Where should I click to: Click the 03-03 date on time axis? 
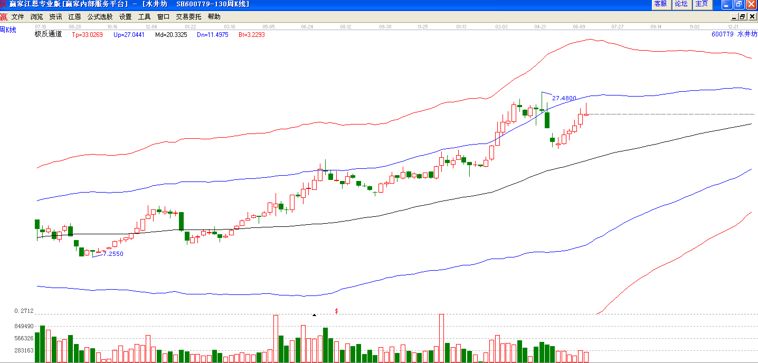(501, 26)
